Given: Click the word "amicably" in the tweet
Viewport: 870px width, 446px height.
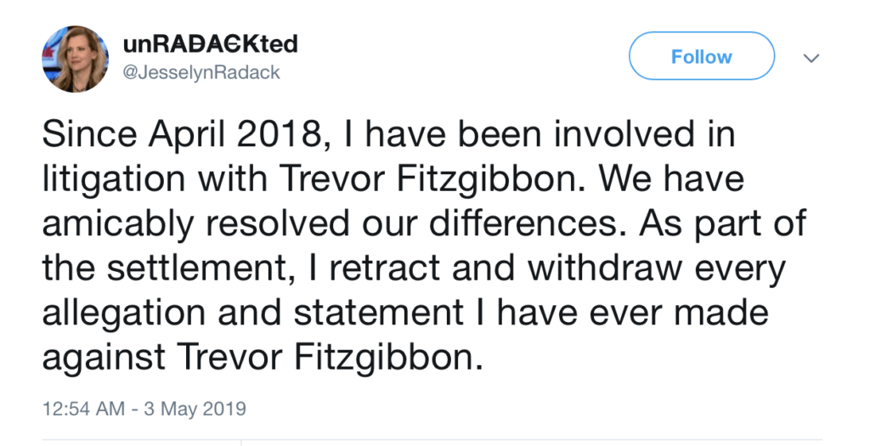Looking at the screenshot, I should click(118, 224).
